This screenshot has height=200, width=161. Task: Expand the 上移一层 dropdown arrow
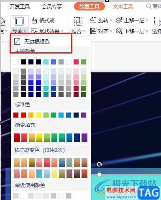pyautogui.click(x=147, y=21)
